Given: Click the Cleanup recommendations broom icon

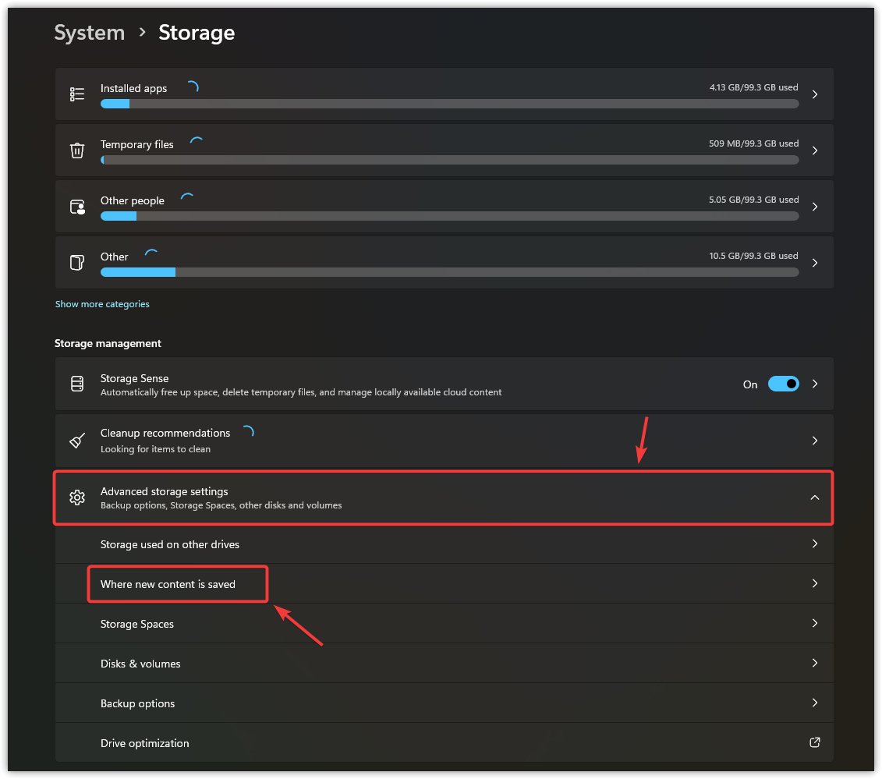Looking at the screenshot, I should (x=77, y=441).
